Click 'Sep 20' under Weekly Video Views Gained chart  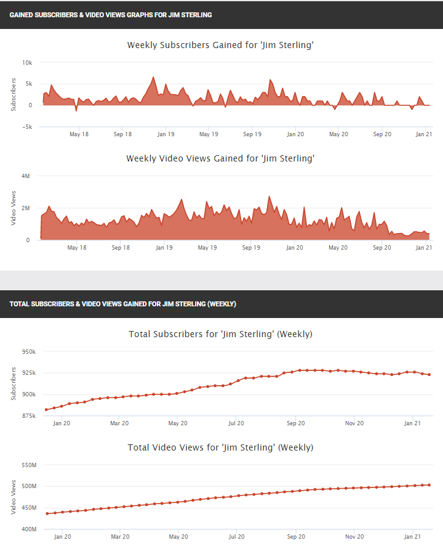coord(382,248)
